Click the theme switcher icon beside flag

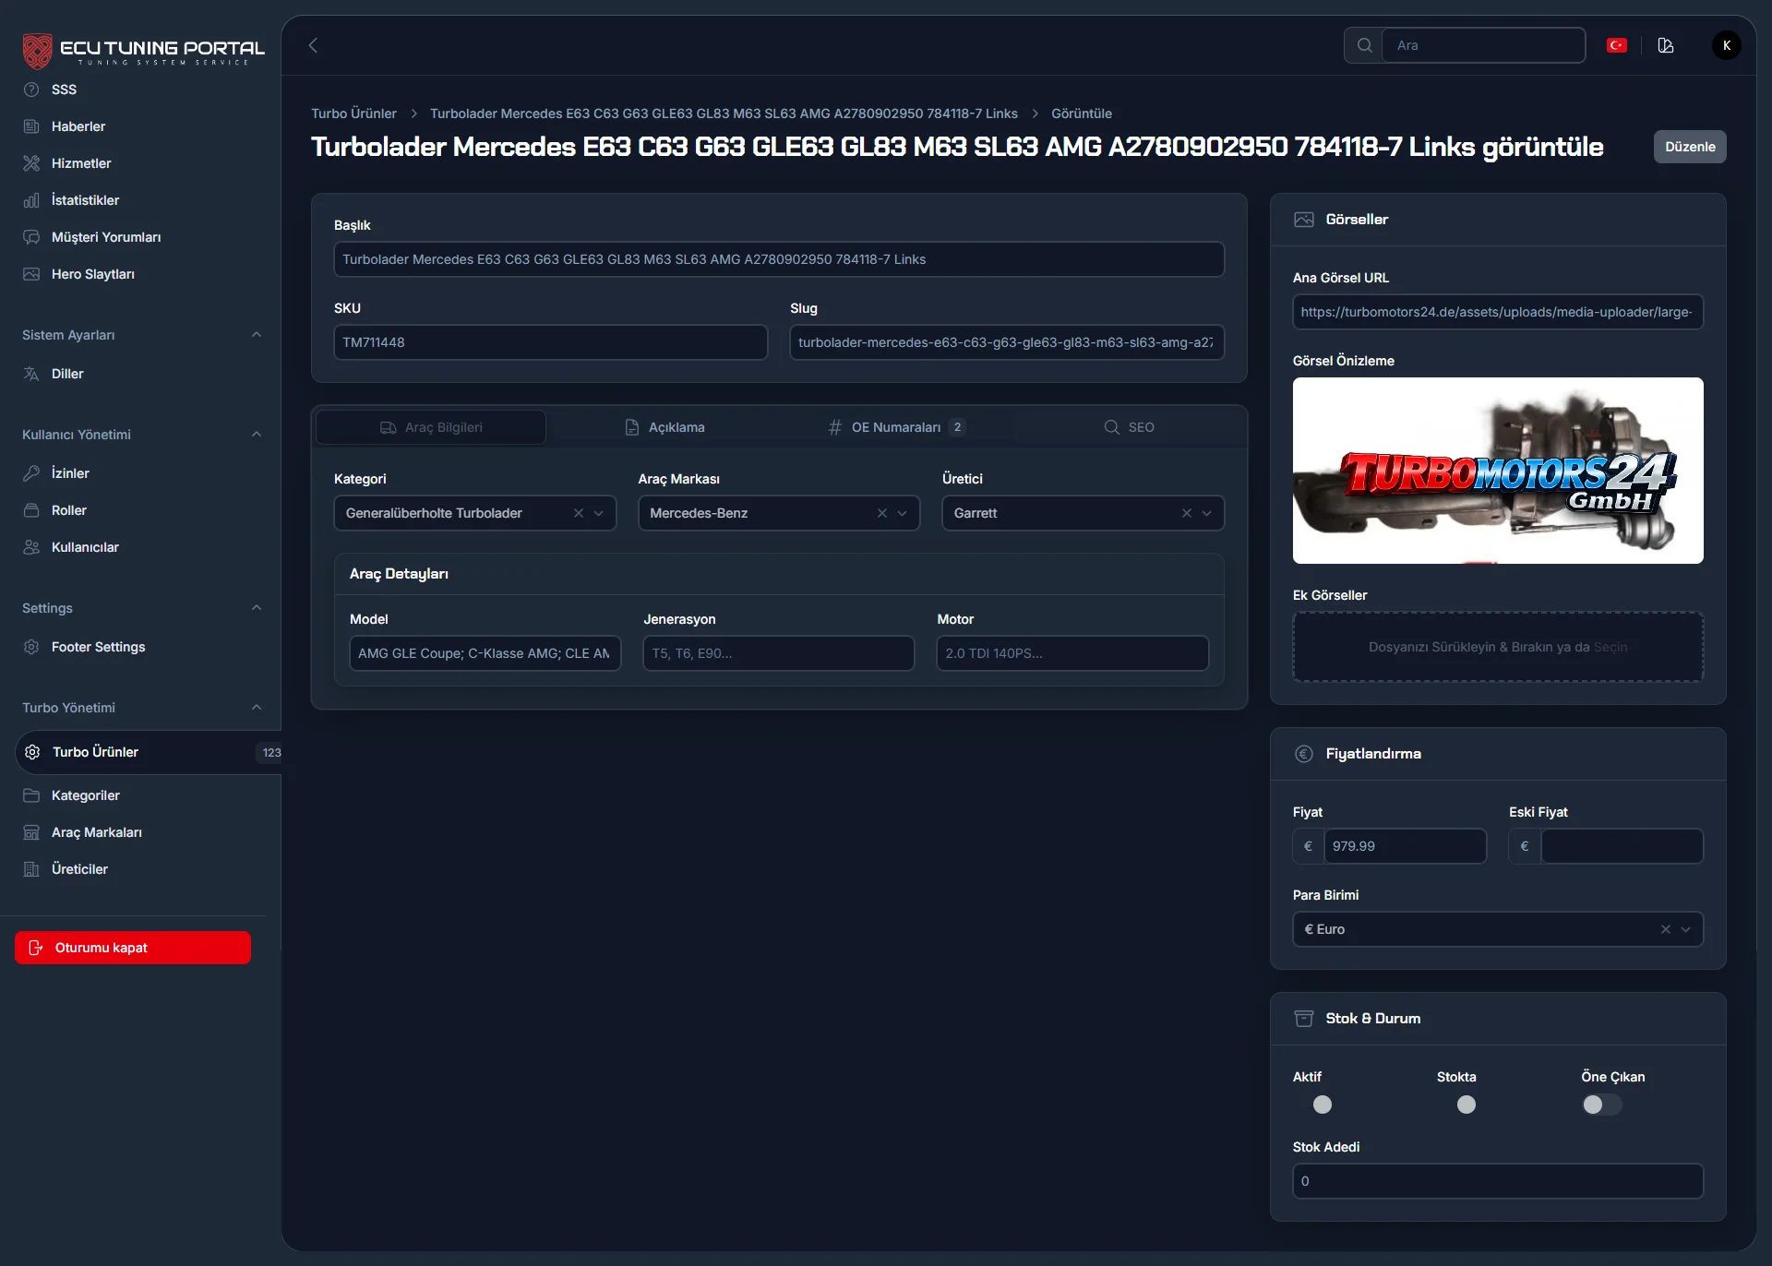click(1666, 45)
